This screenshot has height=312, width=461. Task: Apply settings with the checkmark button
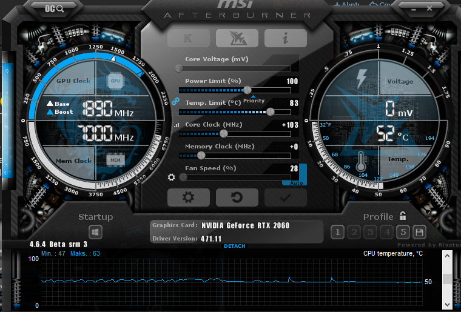(x=286, y=197)
